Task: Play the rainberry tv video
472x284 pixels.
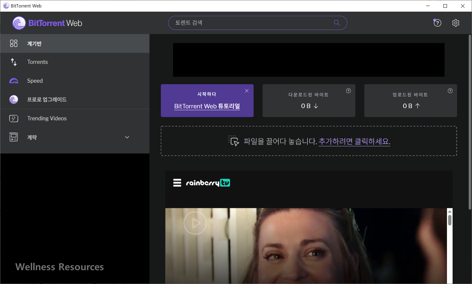Action: pos(195,223)
